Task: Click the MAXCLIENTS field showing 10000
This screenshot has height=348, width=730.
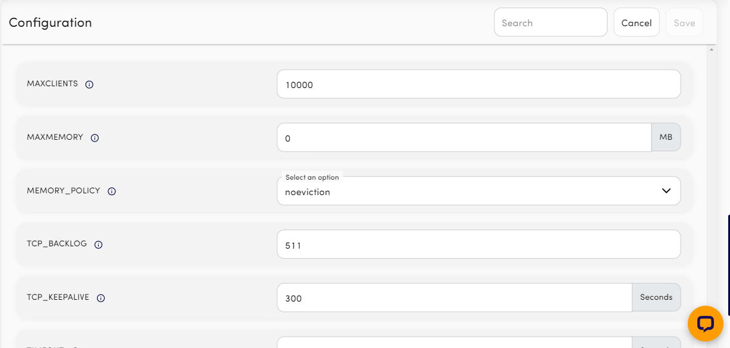Action: pos(478,84)
